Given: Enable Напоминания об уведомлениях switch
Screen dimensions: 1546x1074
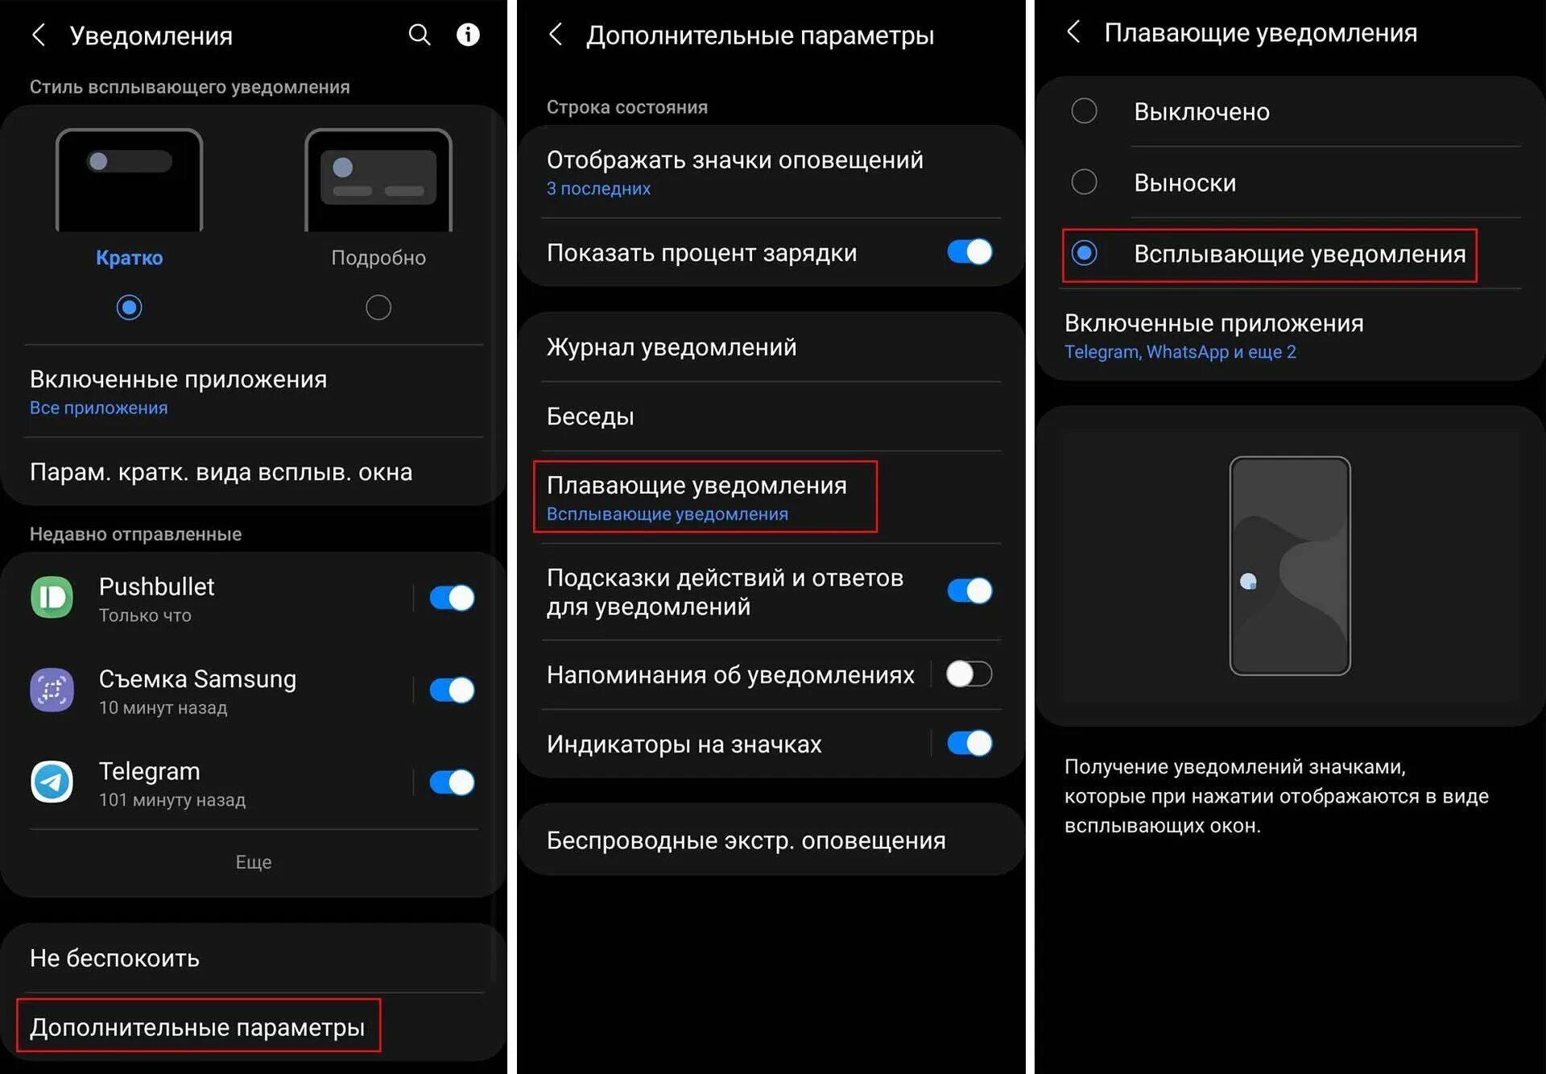Looking at the screenshot, I should pos(969,674).
